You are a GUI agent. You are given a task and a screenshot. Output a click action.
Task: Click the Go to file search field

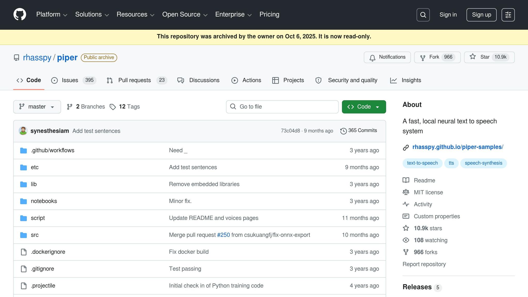coord(282,107)
